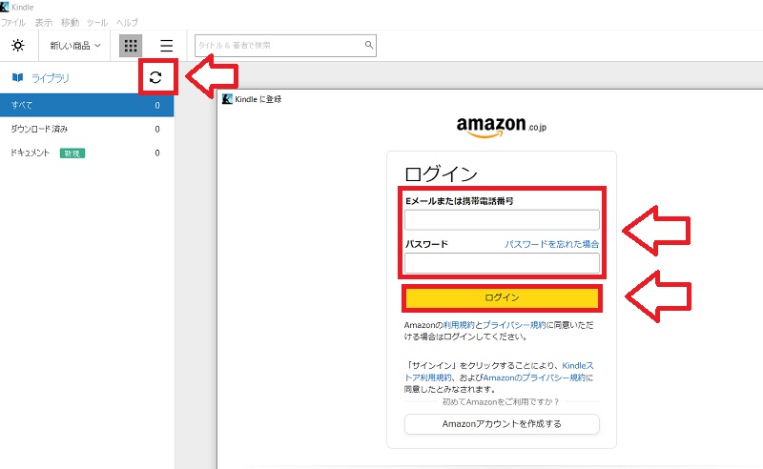Select the ドキュメント category

coord(87,153)
